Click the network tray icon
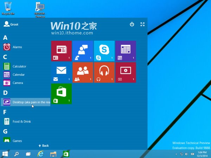Image resolution: width=211 pixels, height=158 pixels. click(x=182, y=154)
